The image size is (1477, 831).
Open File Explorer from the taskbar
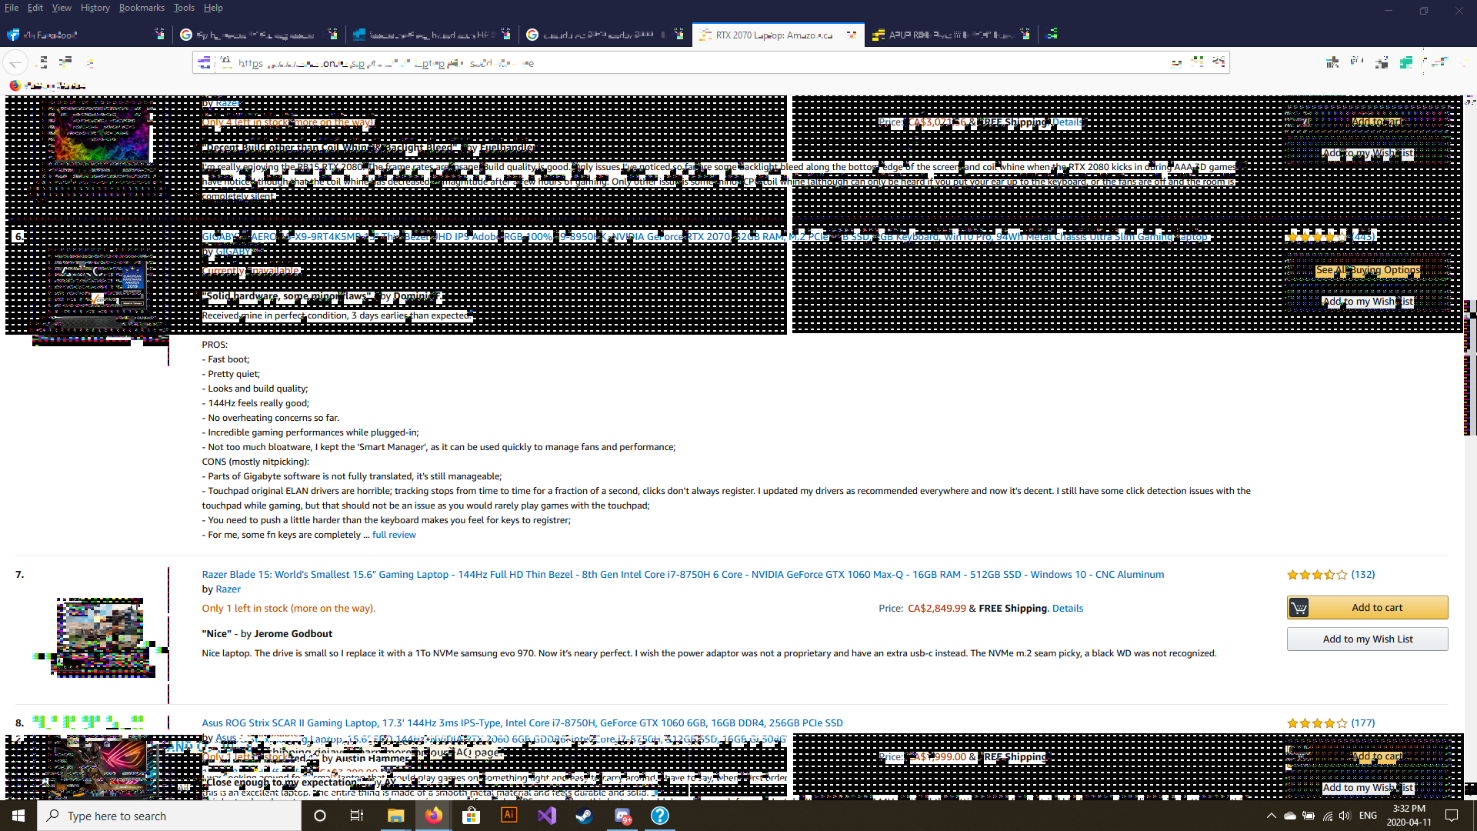click(395, 815)
